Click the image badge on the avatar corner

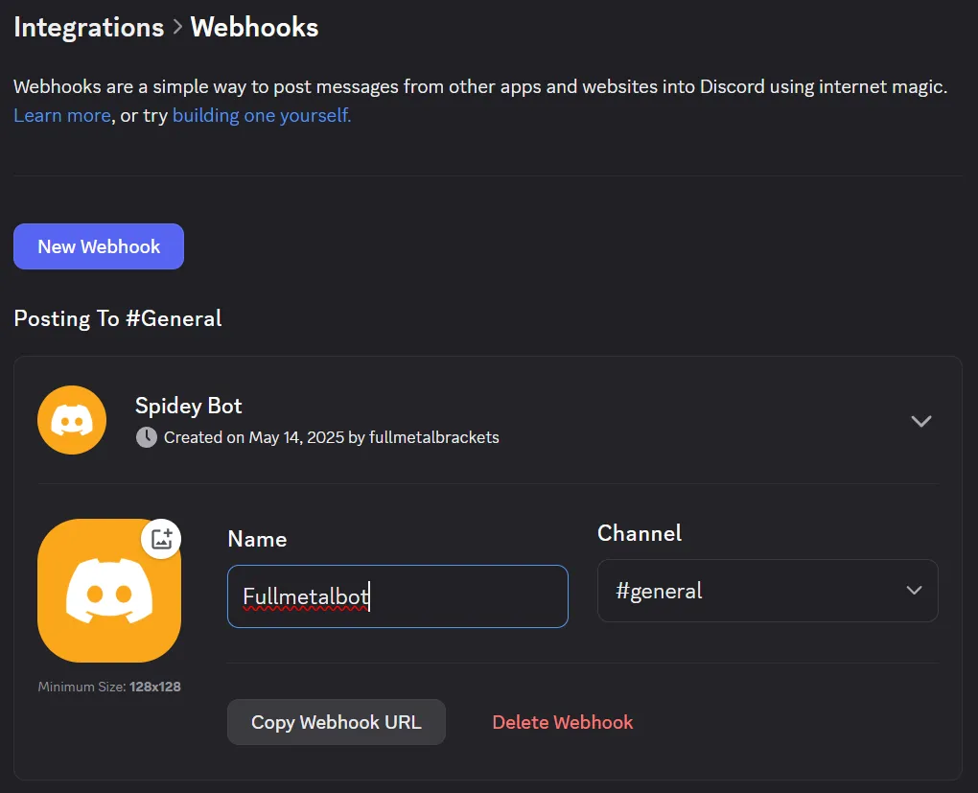point(161,539)
